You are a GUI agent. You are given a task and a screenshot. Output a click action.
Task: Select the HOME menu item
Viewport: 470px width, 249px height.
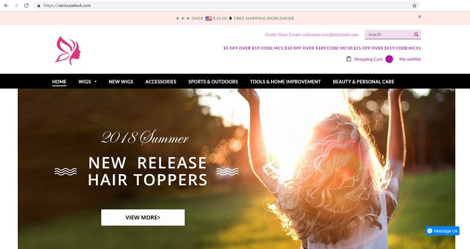click(x=59, y=81)
